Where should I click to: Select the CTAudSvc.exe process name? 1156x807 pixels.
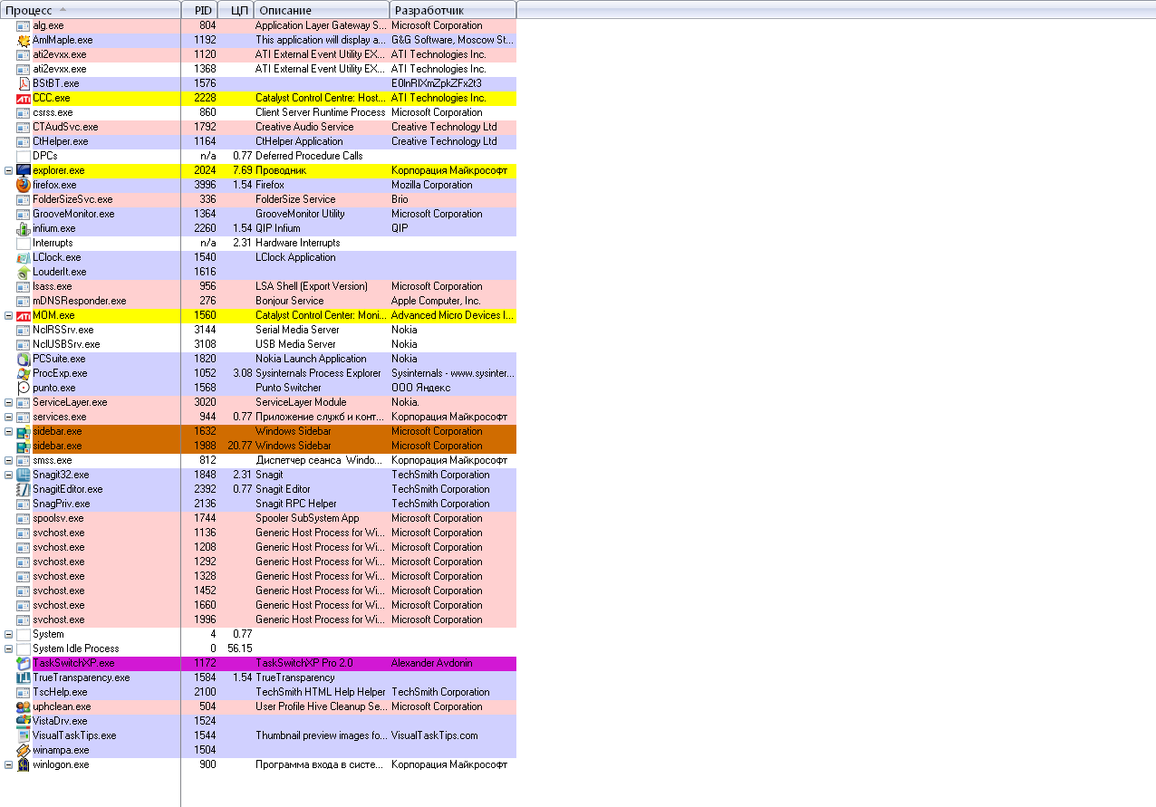point(65,127)
